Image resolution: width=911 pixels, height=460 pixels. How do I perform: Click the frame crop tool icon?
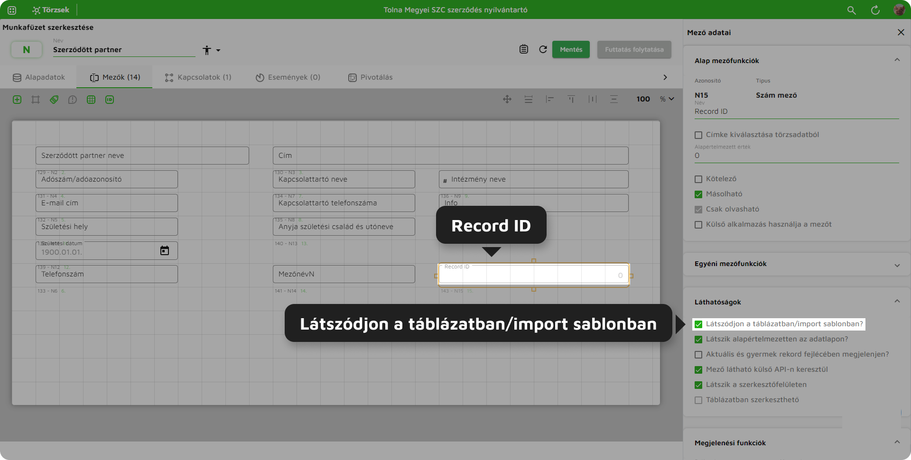click(36, 100)
